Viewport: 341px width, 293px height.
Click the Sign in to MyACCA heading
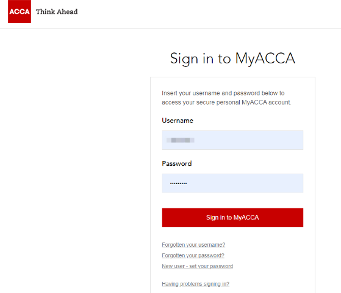click(x=232, y=58)
